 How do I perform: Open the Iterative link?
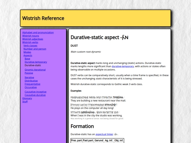(29, 78)
